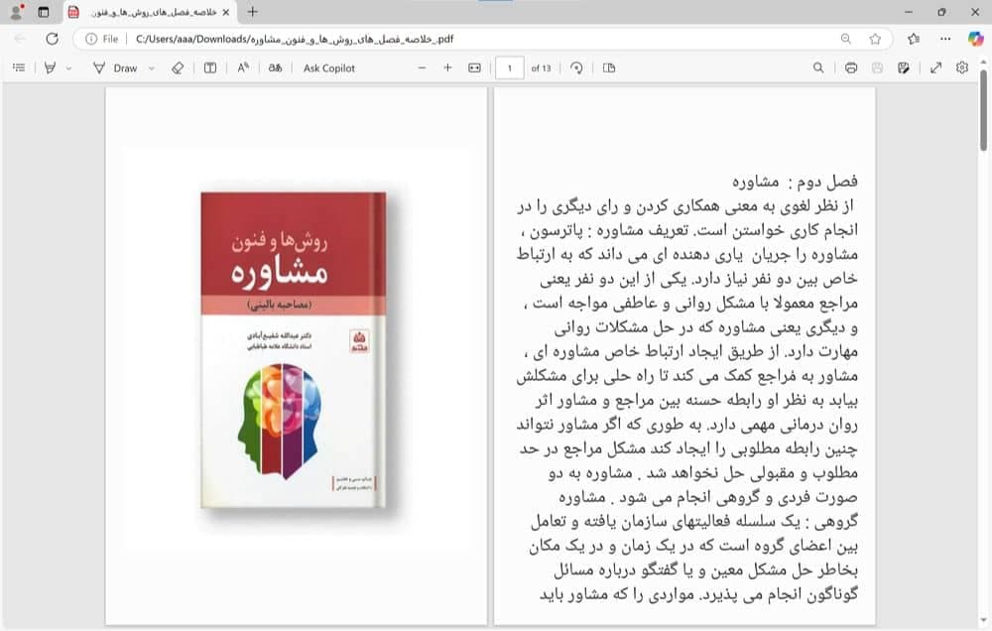Click the Add text tool icon
The width and height of the screenshot is (992, 631).
210,67
